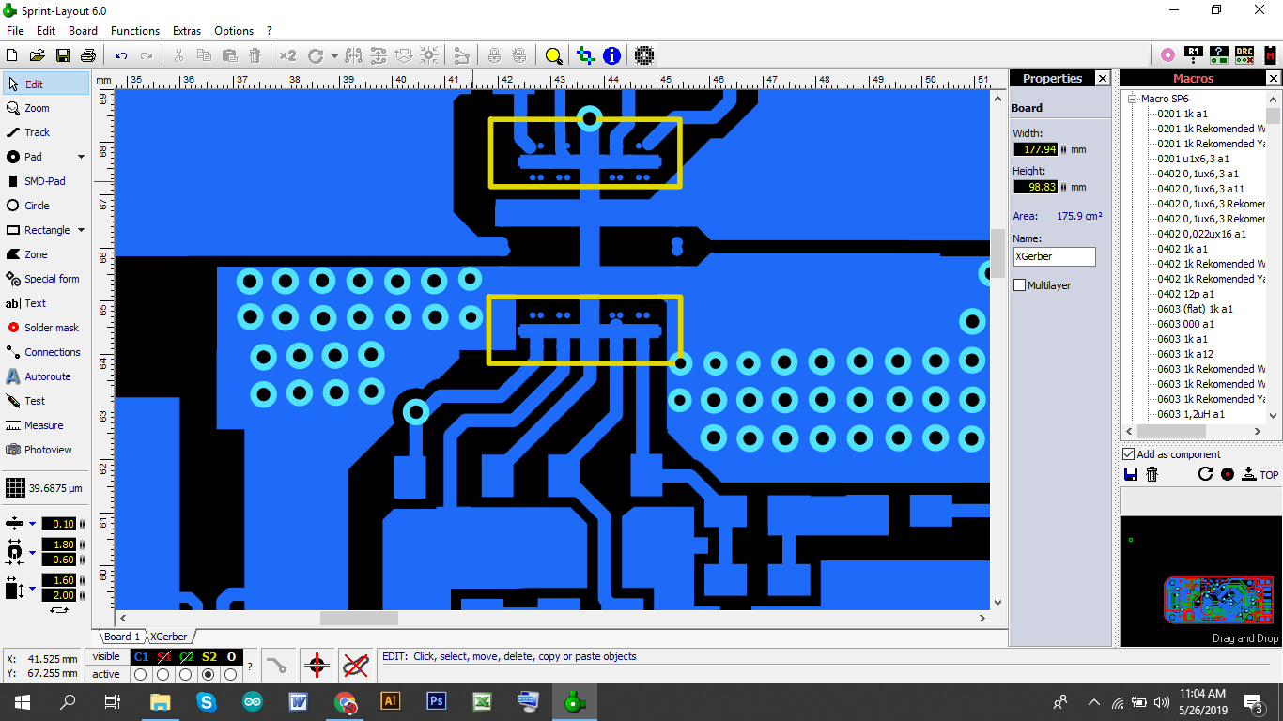The height and width of the screenshot is (721, 1283).
Task: Set layer S2 as active
Action: 209,674
